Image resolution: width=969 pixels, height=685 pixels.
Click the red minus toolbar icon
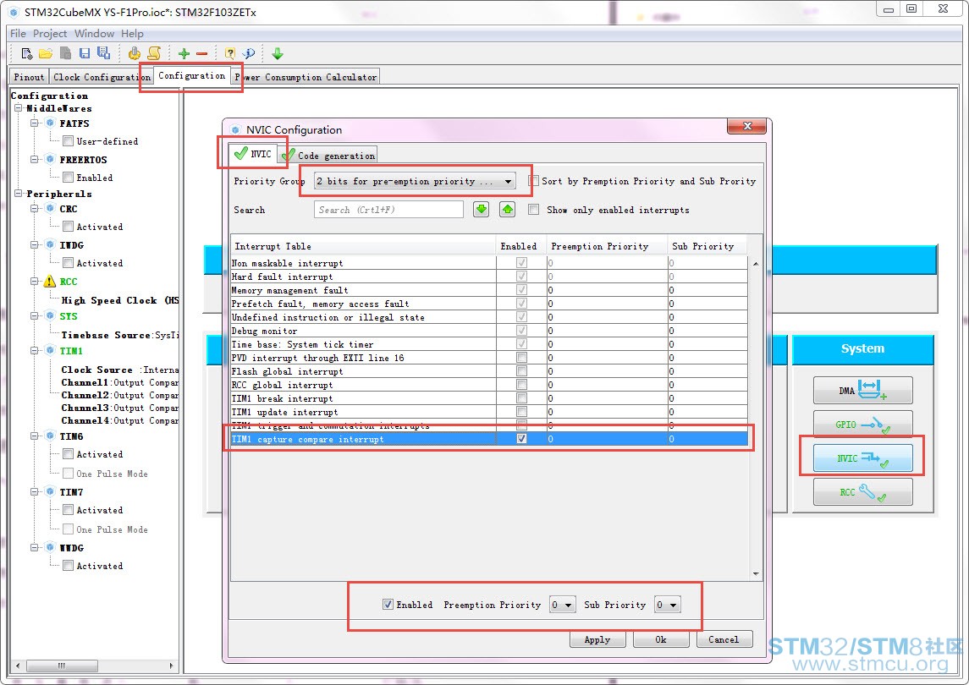coord(202,54)
